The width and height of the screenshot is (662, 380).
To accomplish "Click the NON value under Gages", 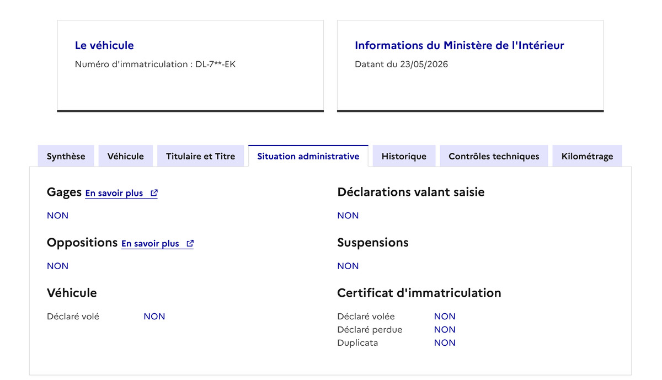I will pos(58,216).
